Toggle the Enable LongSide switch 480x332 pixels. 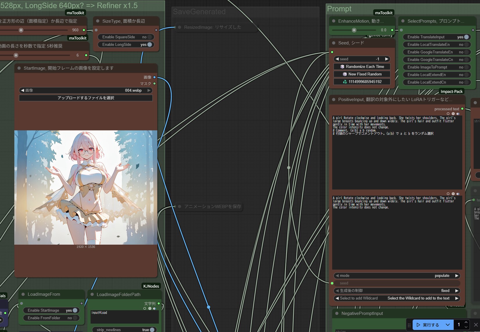[149, 45]
